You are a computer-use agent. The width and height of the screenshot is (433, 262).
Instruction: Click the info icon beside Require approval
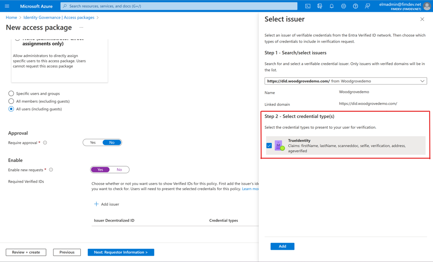[x=45, y=143]
